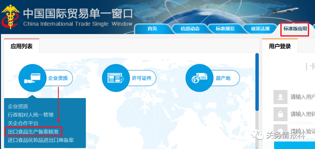Click the 许可证件 certificate icon

pos(116,78)
